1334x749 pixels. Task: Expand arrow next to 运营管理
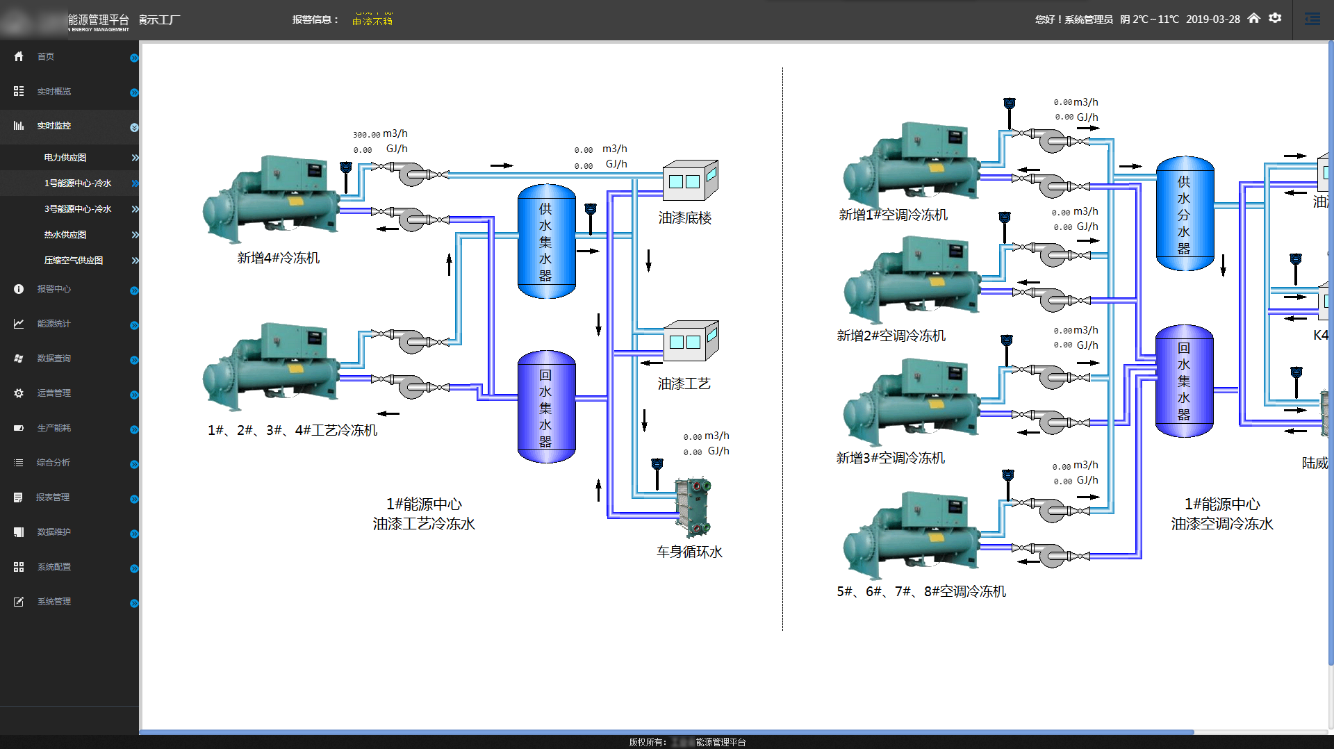(x=134, y=395)
